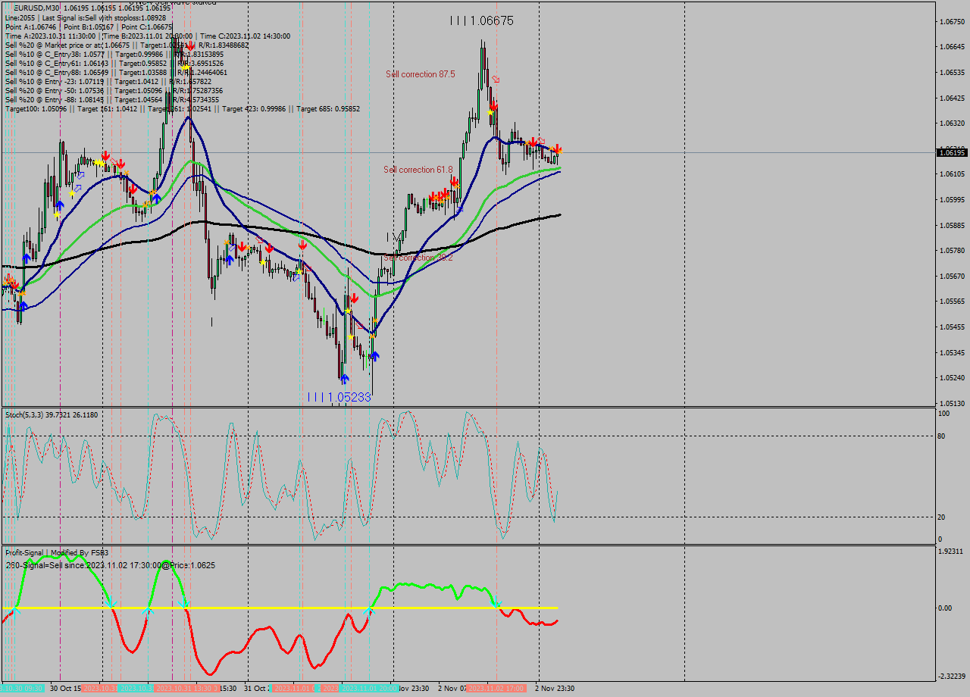Click the 'Sell correction 87.5' label
This screenshot has width=970, height=697.
[421, 74]
